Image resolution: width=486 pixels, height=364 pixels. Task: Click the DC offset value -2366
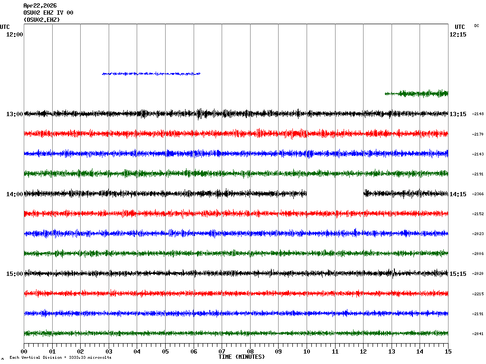[478, 194]
